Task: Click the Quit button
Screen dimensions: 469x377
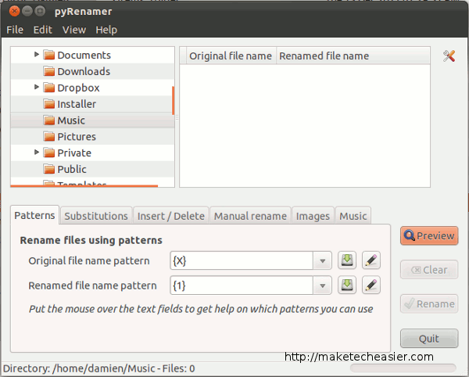Action: click(x=429, y=339)
